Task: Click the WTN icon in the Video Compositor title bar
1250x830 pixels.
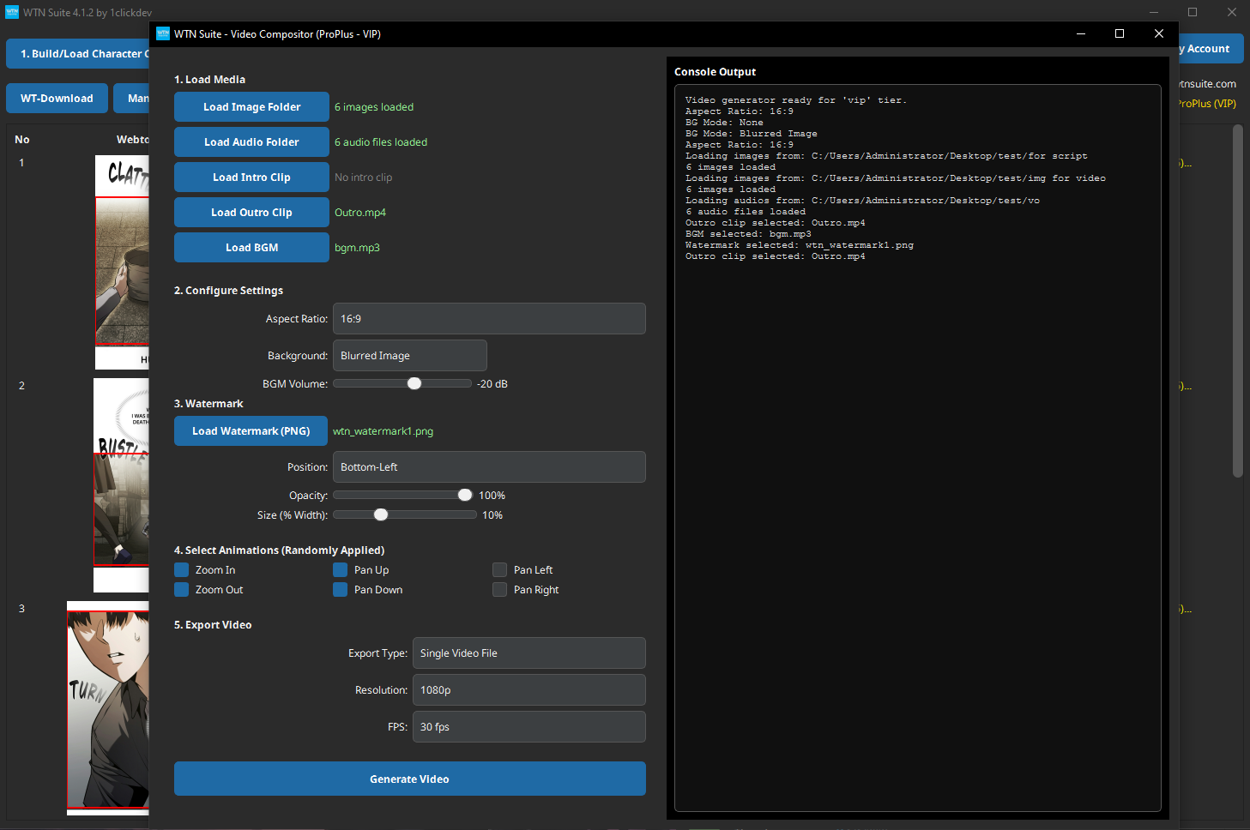Action: [x=163, y=33]
